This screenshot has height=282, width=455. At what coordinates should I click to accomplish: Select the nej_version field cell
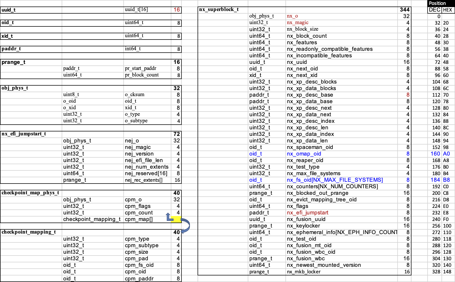tap(147, 154)
